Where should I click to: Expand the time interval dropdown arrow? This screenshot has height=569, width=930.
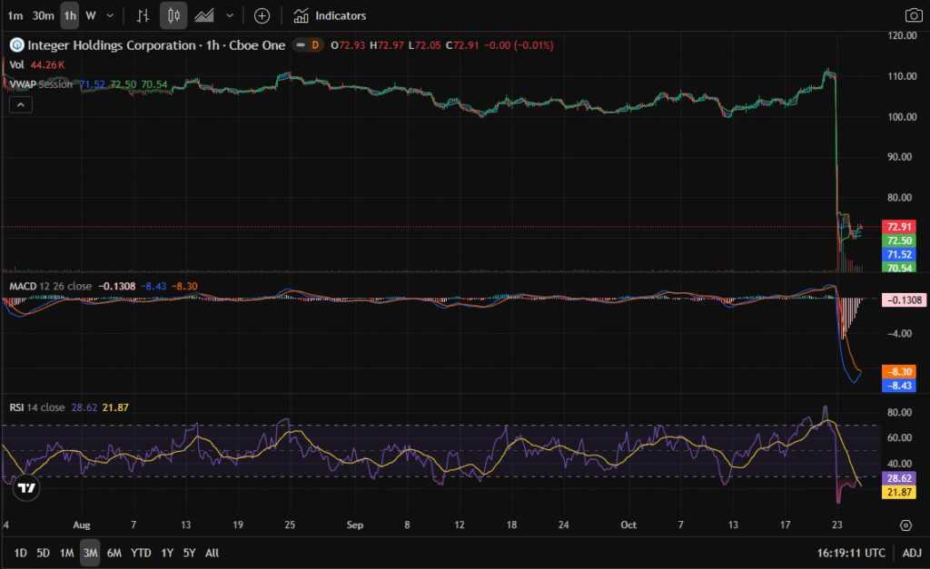click(x=110, y=15)
